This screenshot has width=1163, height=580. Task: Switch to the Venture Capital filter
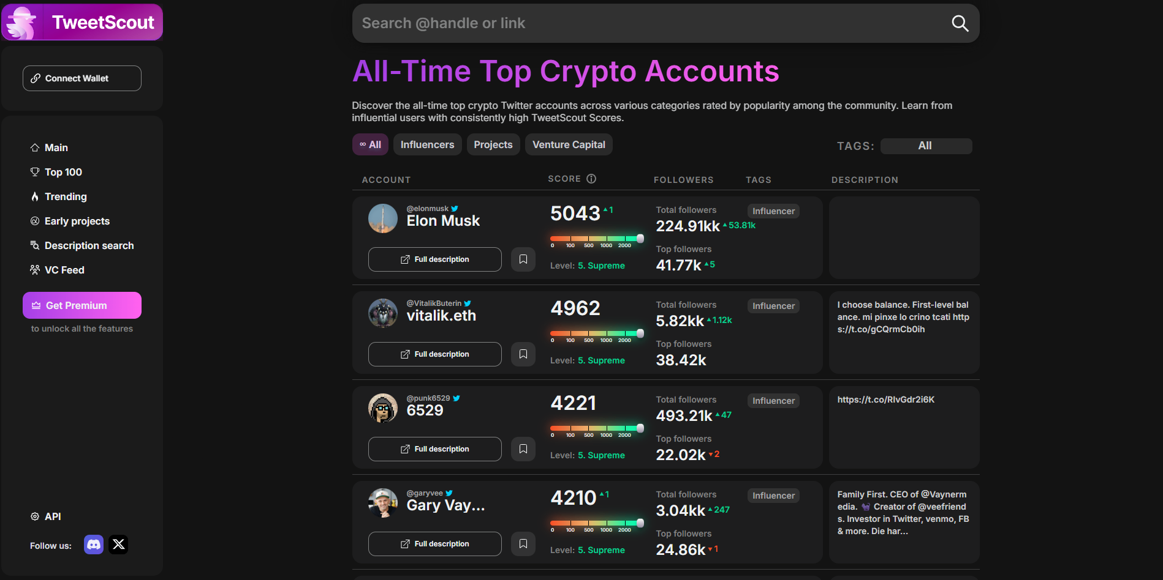(568, 144)
